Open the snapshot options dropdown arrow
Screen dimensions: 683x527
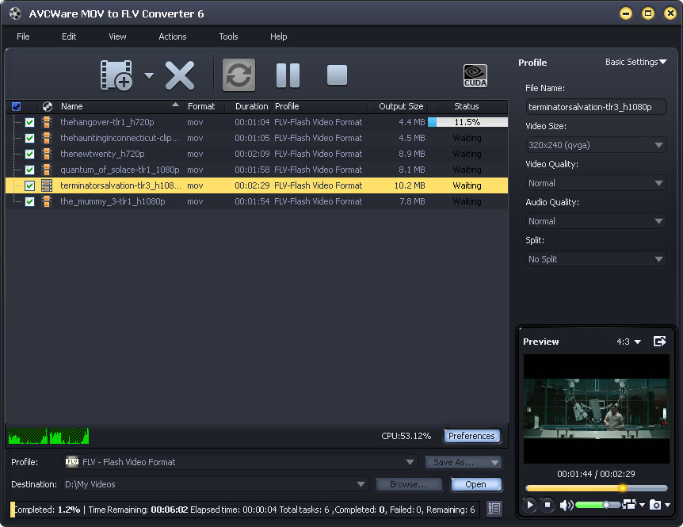click(x=667, y=505)
